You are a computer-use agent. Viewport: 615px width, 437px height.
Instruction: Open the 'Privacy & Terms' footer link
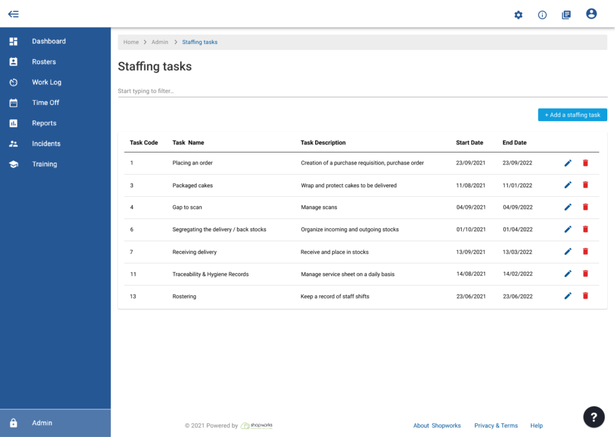495,426
